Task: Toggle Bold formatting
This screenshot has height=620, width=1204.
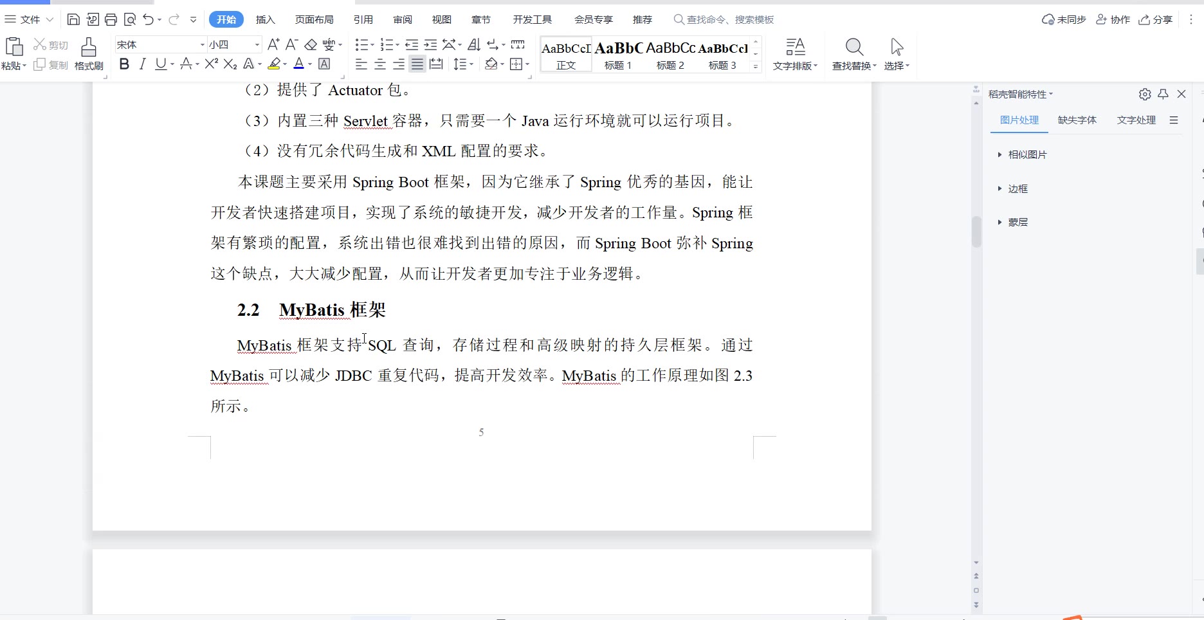Action: tap(125, 64)
